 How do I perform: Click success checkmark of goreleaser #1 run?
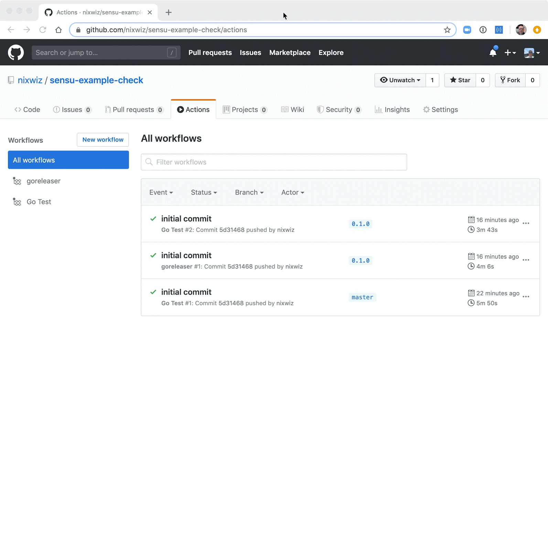[x=153, y=255]
